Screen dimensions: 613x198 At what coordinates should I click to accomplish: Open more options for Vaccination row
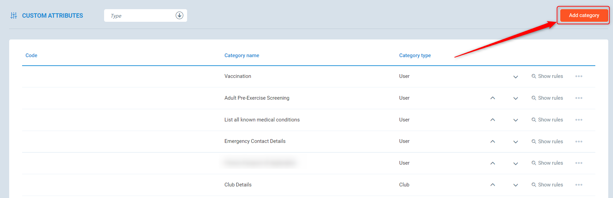tap(579, 76)
